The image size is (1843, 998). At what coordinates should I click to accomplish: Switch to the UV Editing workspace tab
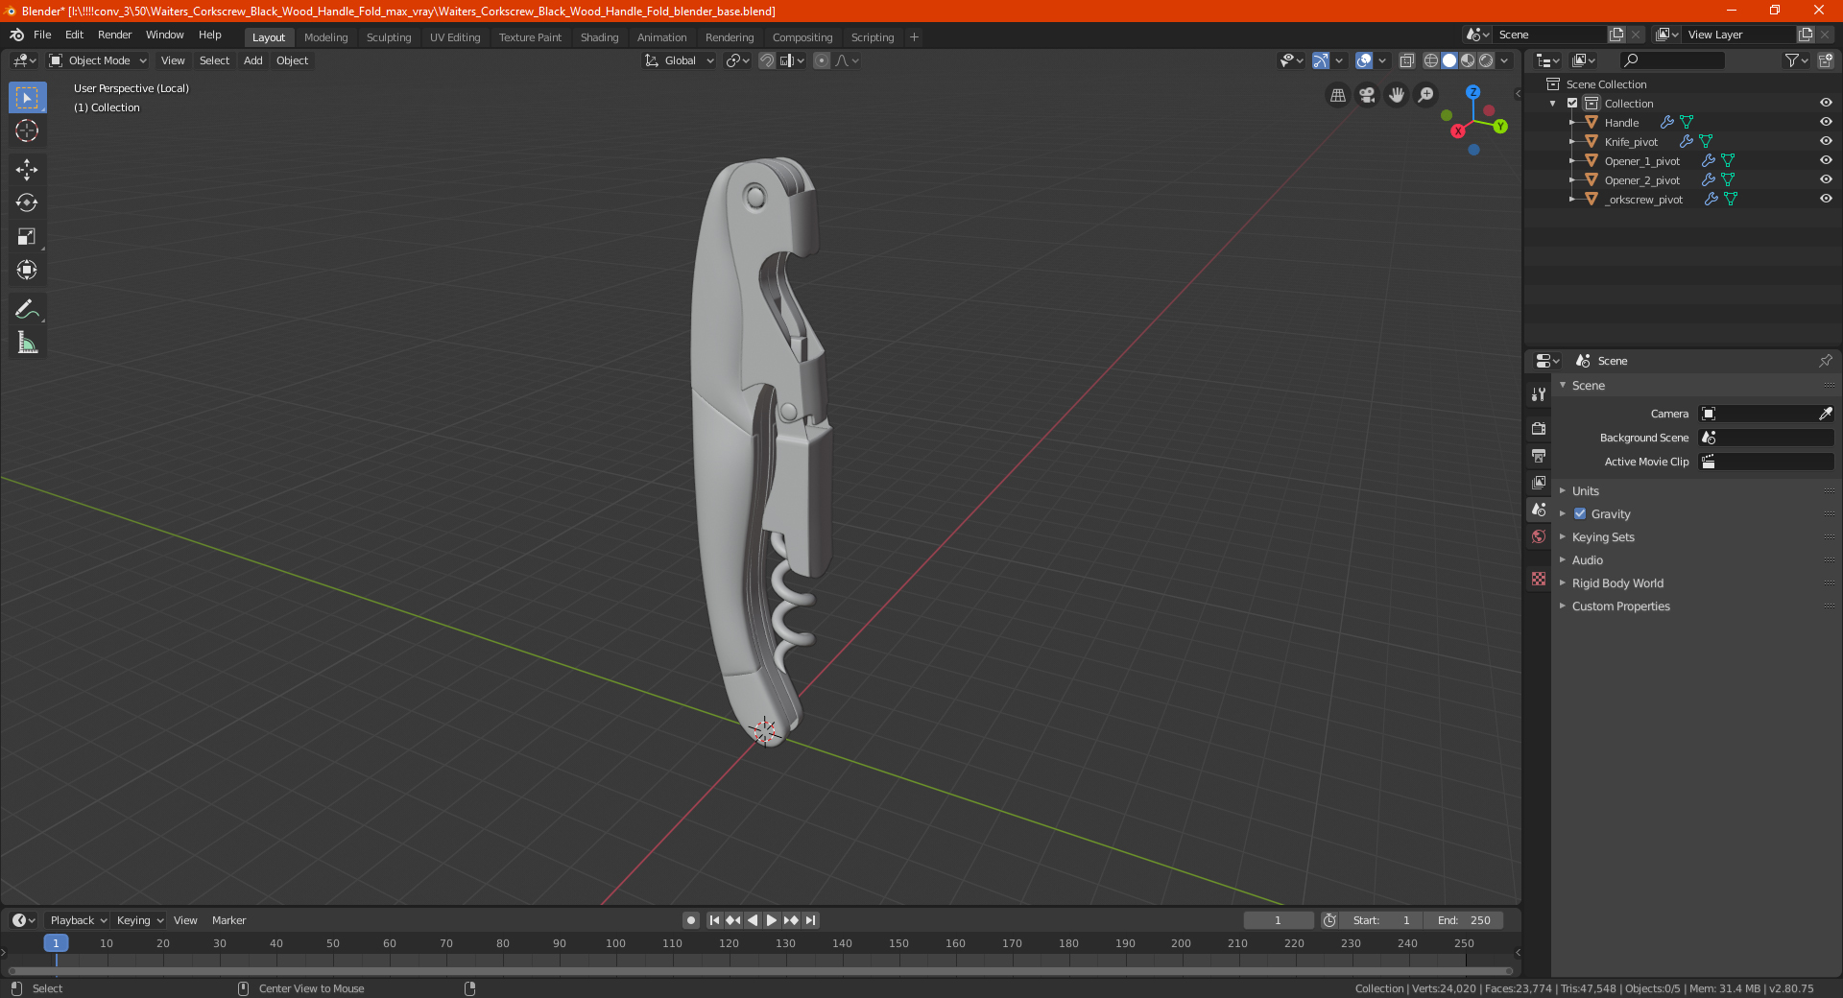click(x=455, y=37)
